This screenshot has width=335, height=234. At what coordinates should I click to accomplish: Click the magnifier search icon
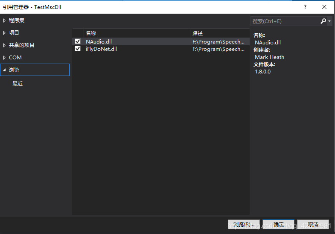[323, 21]
